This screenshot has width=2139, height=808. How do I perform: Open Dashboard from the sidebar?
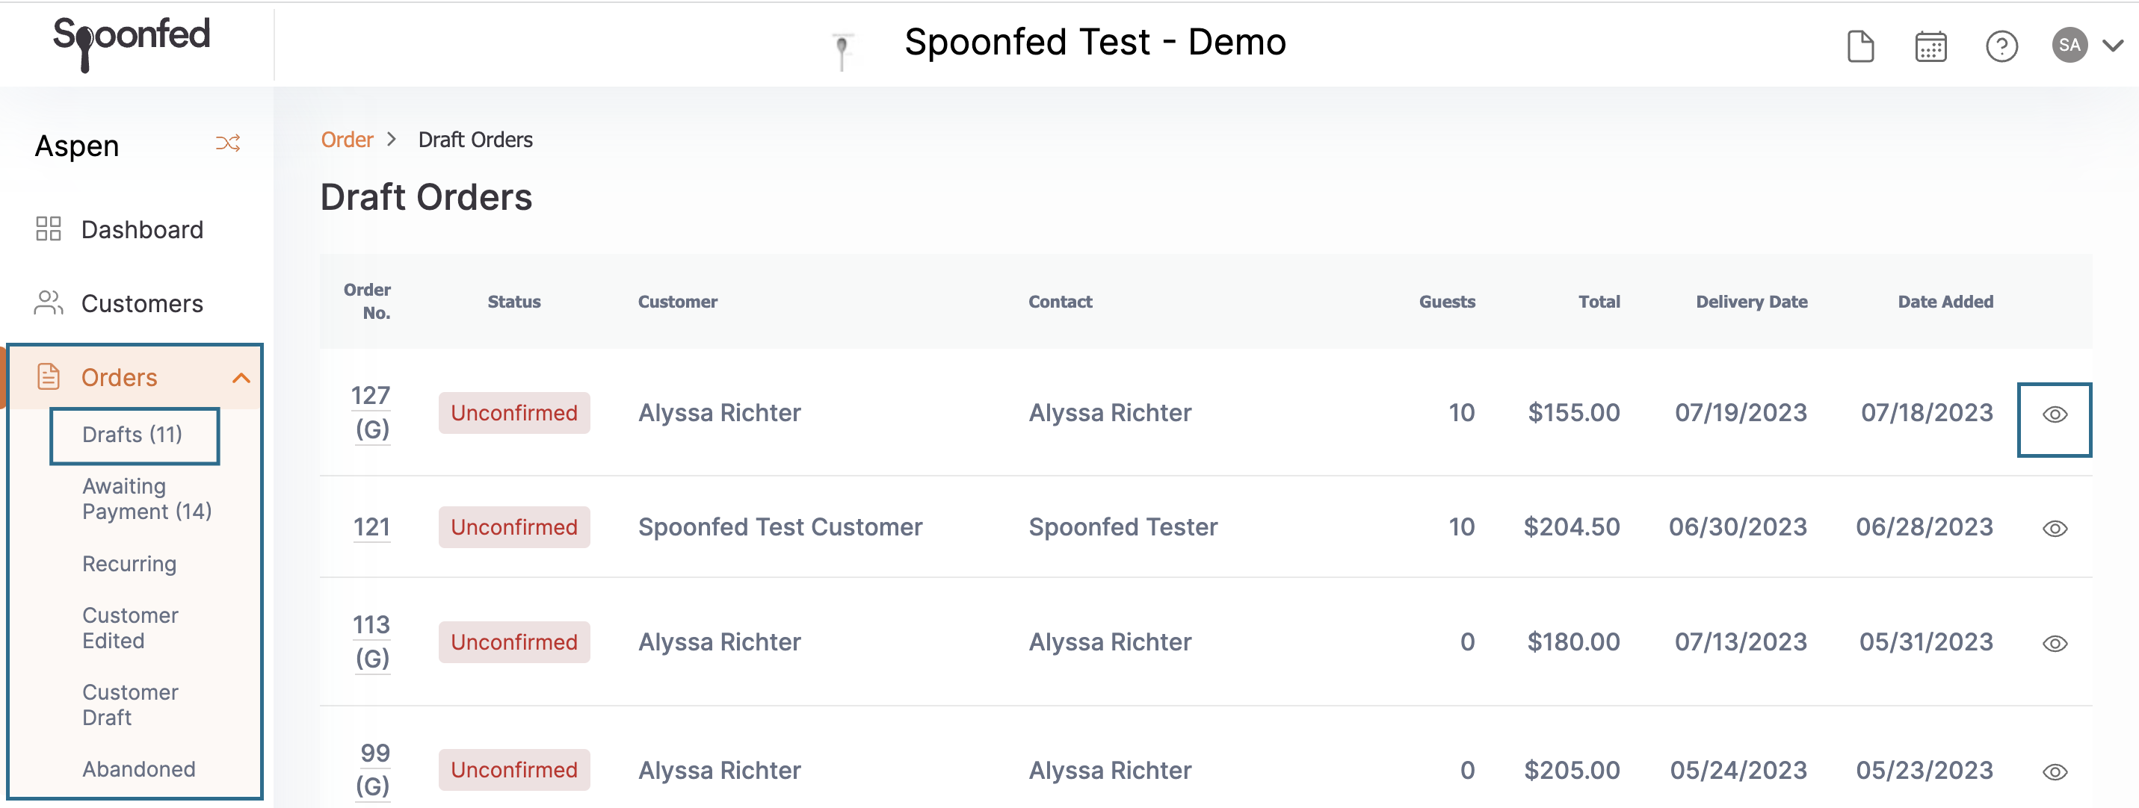(142, 230)
